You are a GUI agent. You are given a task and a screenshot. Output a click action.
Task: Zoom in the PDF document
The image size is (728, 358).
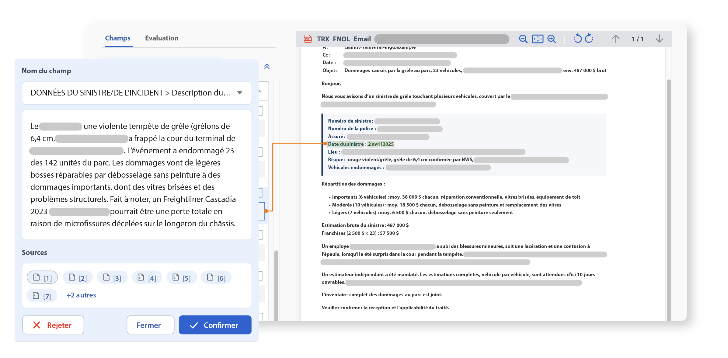552,39
